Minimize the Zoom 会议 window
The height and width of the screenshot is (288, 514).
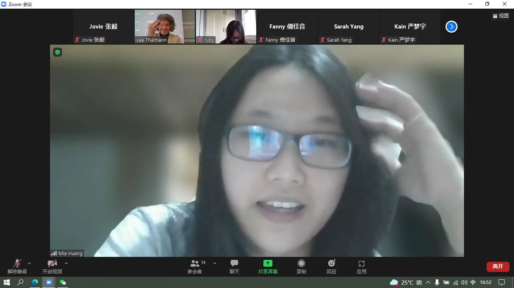point(470,4)
